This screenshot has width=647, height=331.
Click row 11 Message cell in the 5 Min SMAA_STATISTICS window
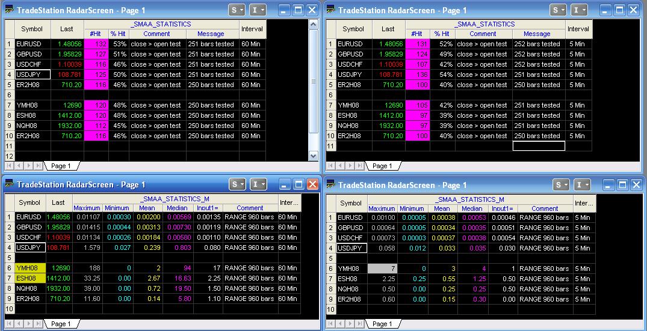539,146
